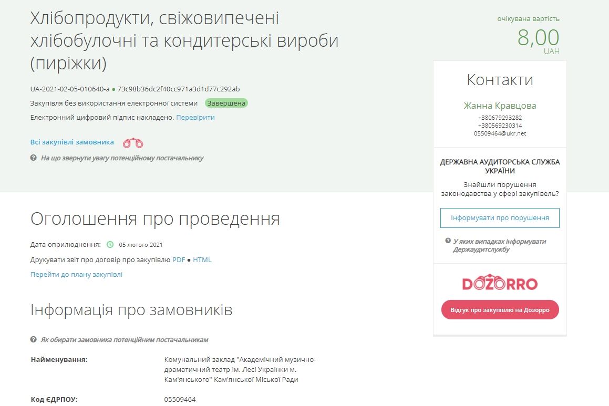This screenshot has height=406, width=609.
Task: Click 'Інформувати про порушення' button
Action: click(x=499, y=217)
